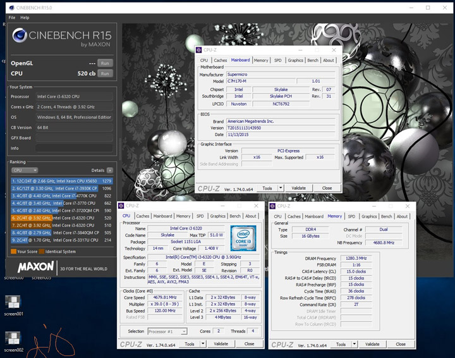The image size is (455, 358).
Task: Open the Tools dropdown arrow in the Memory window
Action: pos(353,344)
